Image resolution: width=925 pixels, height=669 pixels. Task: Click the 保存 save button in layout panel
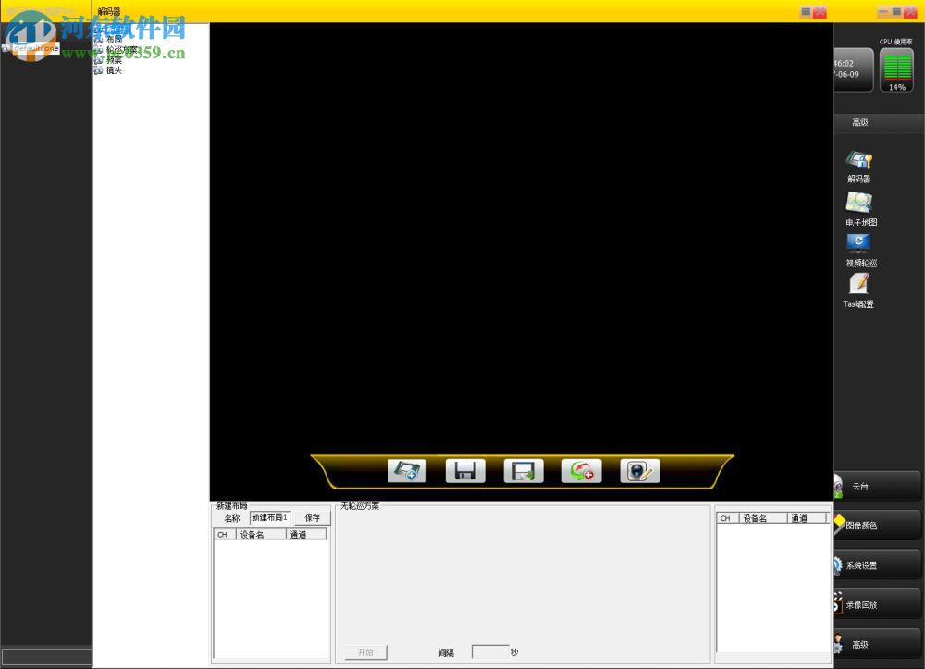(x=312, y=518)
